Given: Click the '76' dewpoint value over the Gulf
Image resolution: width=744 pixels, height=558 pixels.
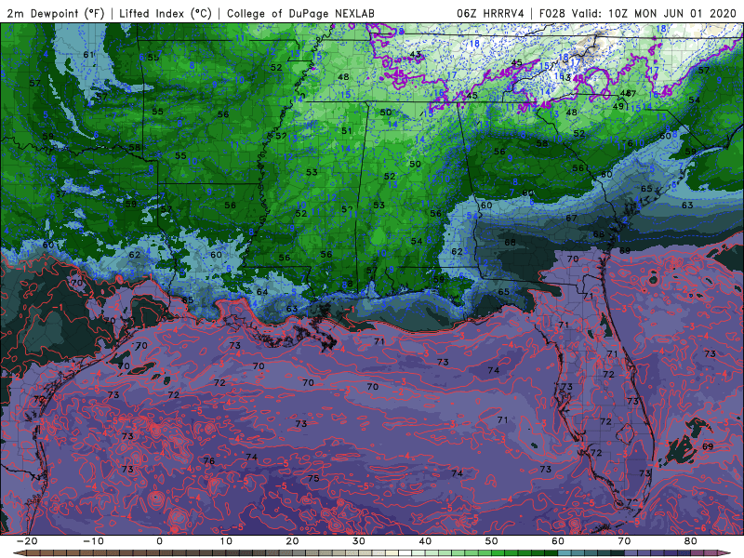Looking at the screenshot, I should [208, 460].
